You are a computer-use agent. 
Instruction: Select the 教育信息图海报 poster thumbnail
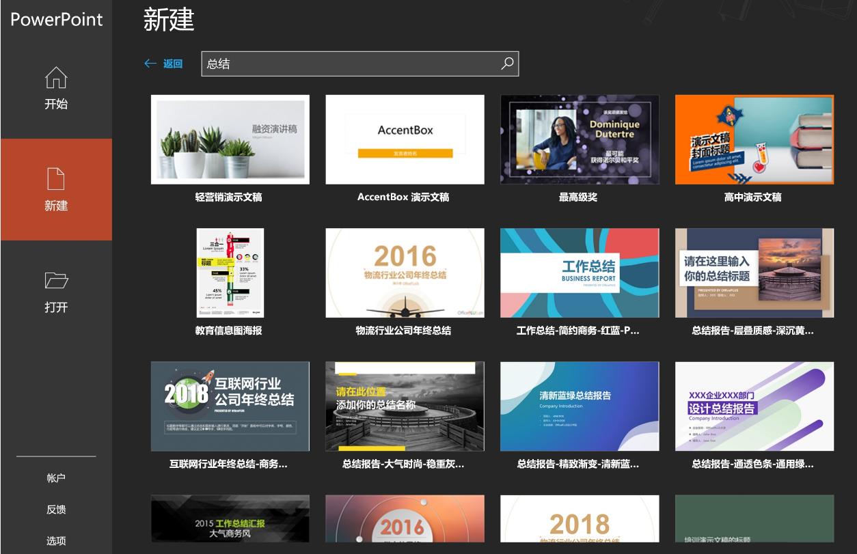point(230,273)
